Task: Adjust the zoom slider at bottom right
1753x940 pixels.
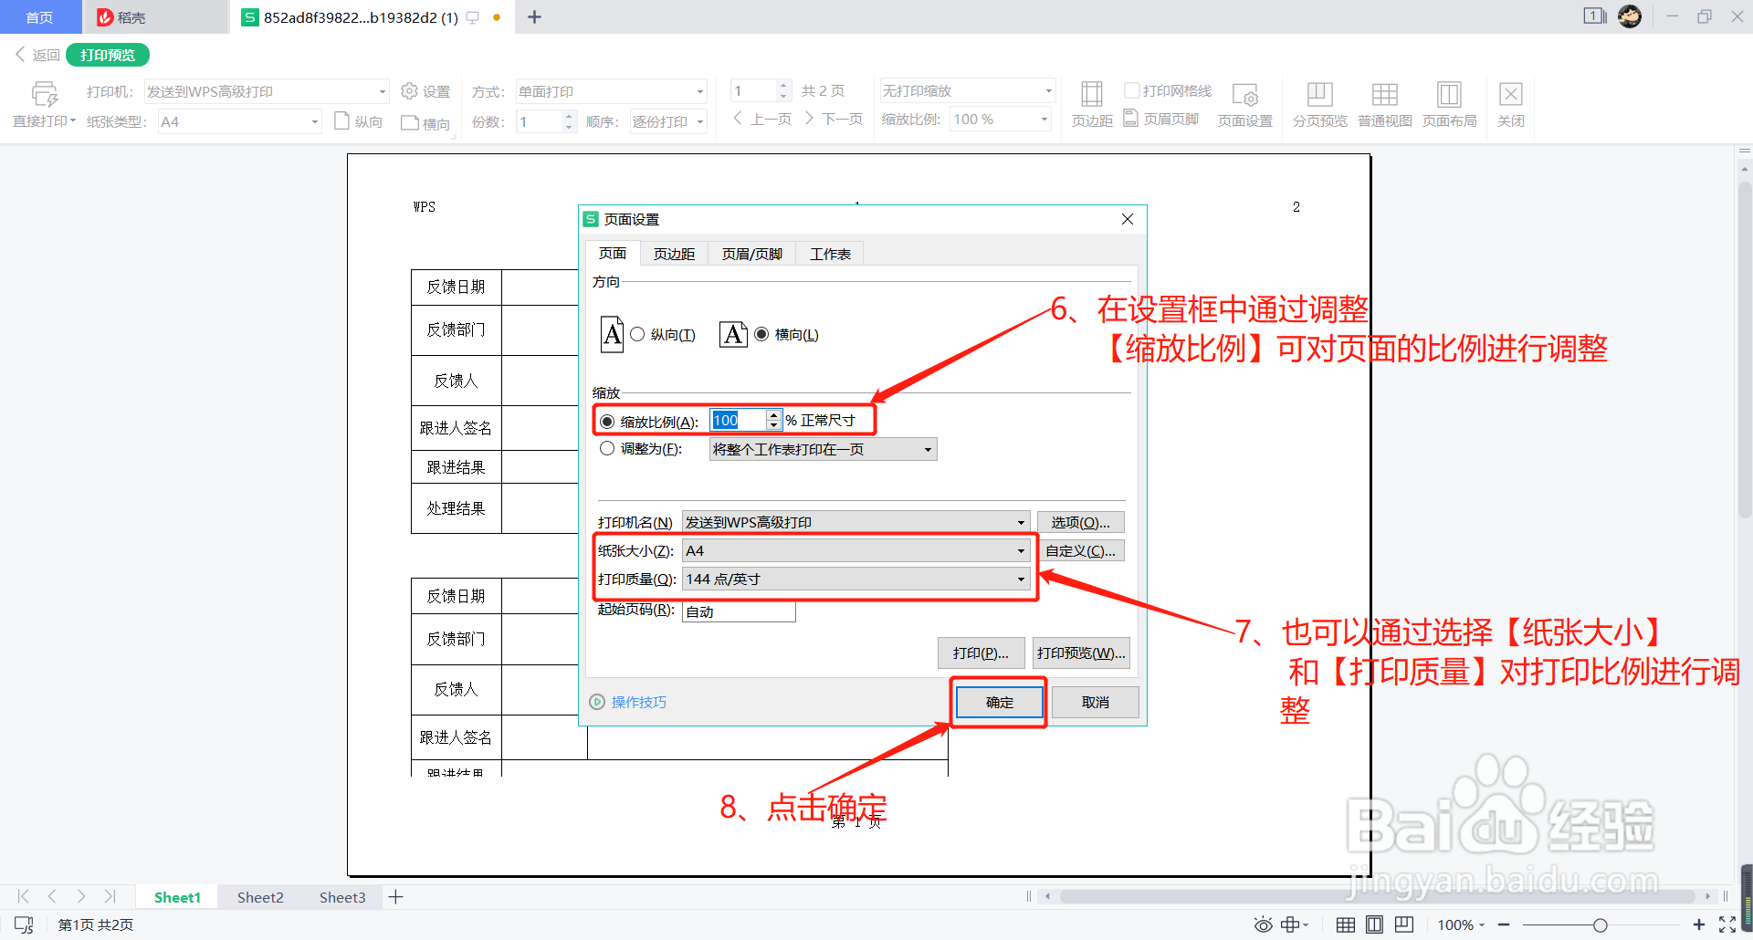Action: 1602,924
